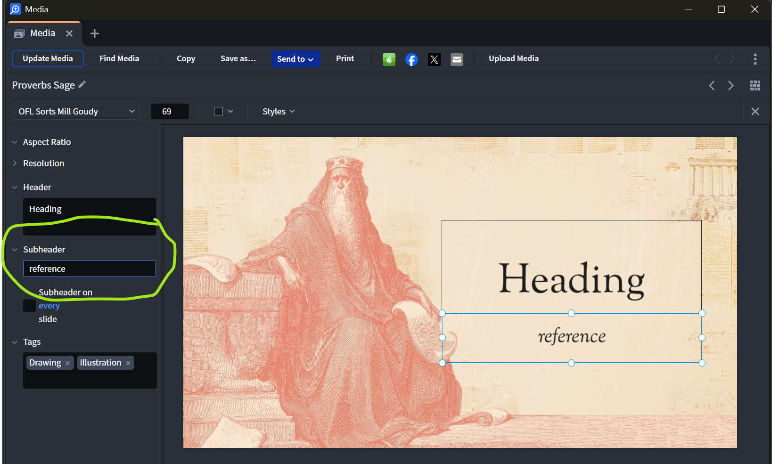This screenshot has width=772, height=464.
Task: Choose Save as… in toolbar
Action: (x=238, y=59)
